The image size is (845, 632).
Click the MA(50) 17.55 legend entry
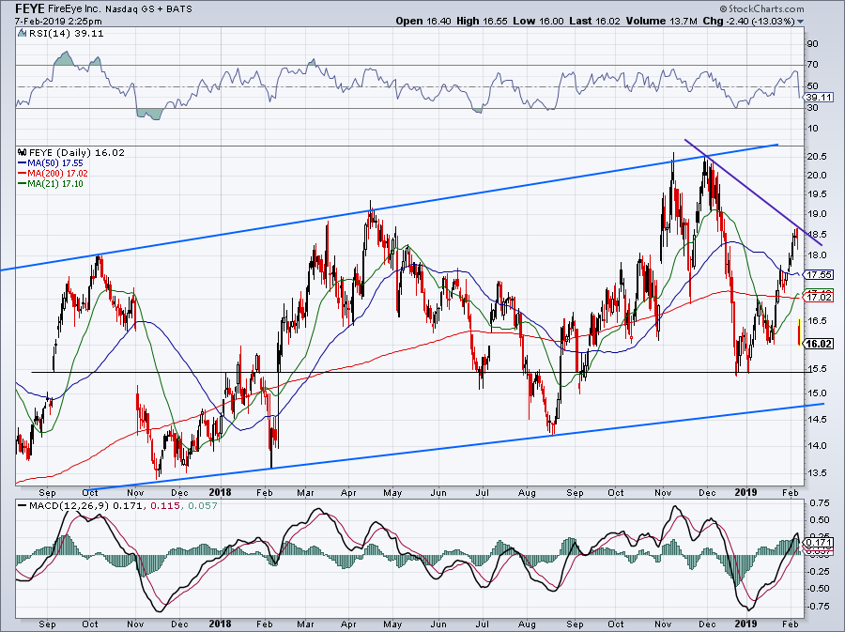pyautogui.click(x=50, y=162)
